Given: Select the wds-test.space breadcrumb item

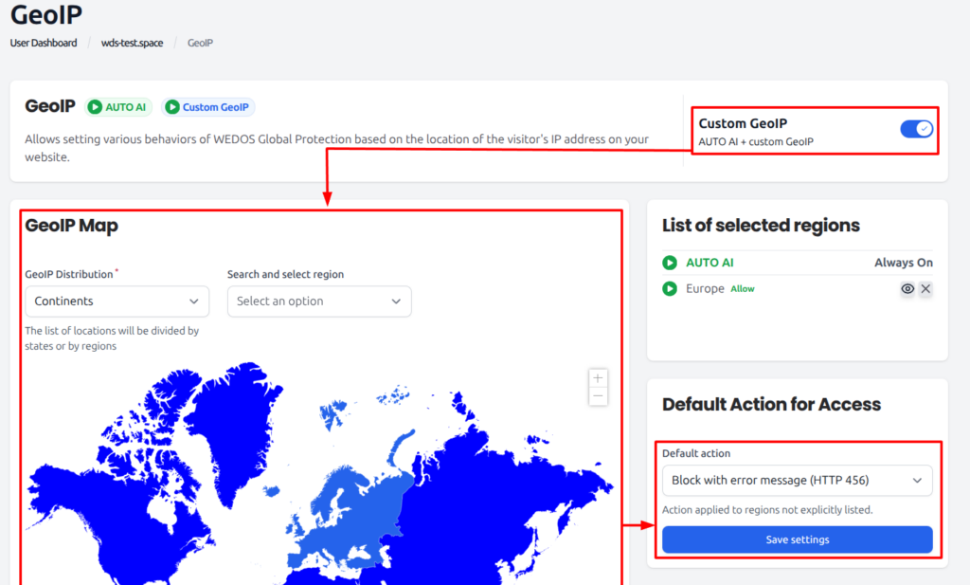Looking at the screenshot, I should point(131,42).
